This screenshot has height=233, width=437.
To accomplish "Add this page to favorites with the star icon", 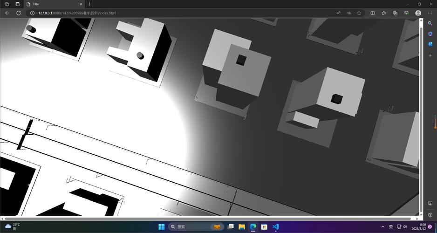I will click(x=359, y=13).
